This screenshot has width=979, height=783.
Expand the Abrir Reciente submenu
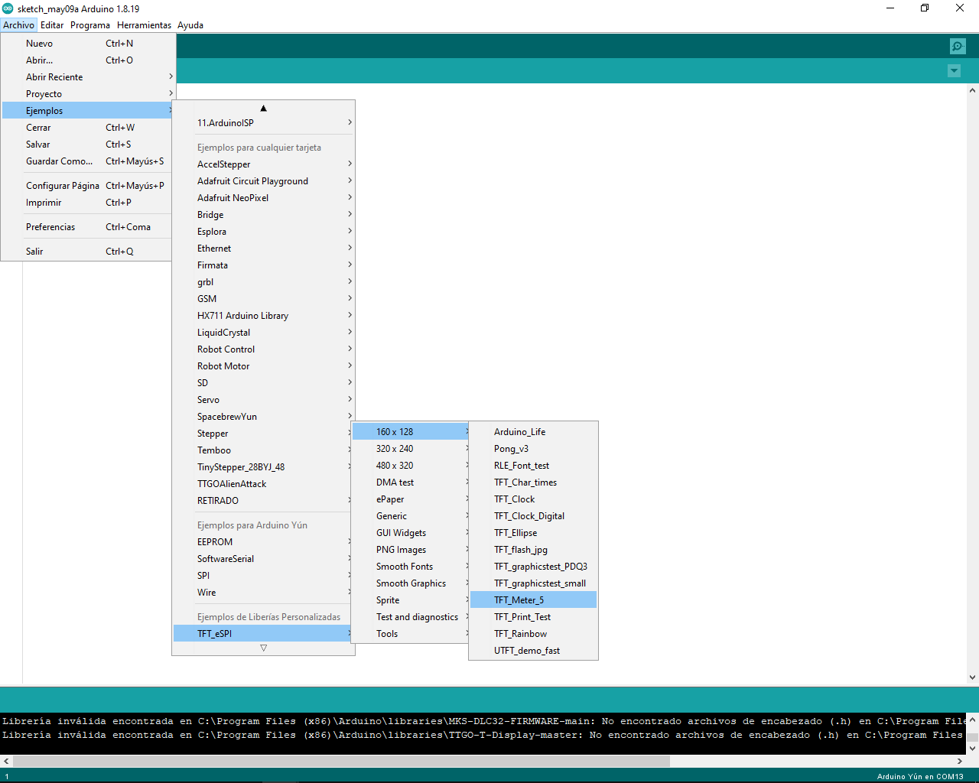(88, 77)
